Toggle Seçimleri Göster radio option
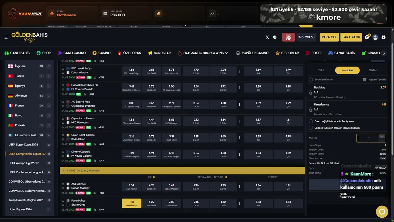This screenshot has height=222, width=394. pos(311,80)
